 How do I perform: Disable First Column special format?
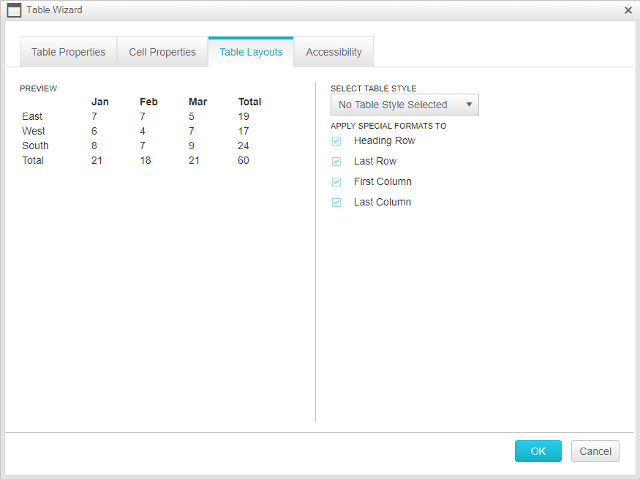(x=336, y=182)
